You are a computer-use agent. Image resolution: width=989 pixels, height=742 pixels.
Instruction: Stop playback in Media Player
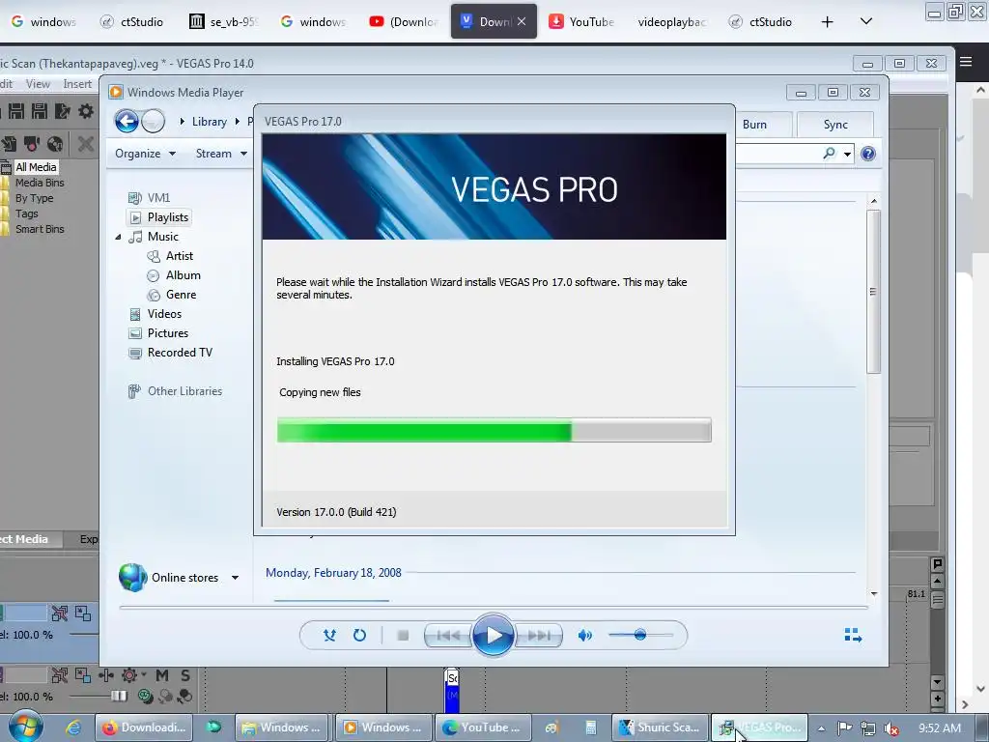[403, 635]
